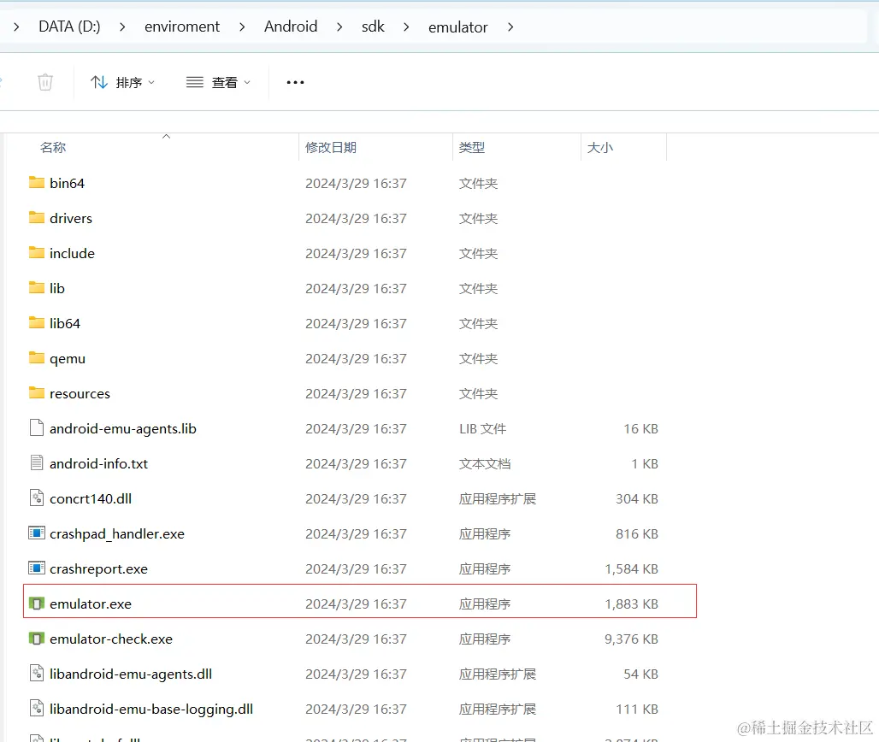
Task: Open the 查看 view dropdown
Action: coord(218,82)
